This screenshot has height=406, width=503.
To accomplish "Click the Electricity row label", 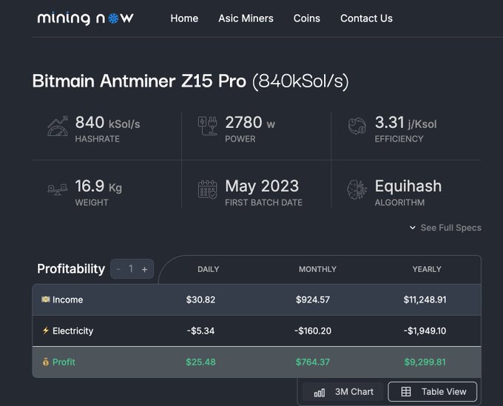I will pos(72,331).
